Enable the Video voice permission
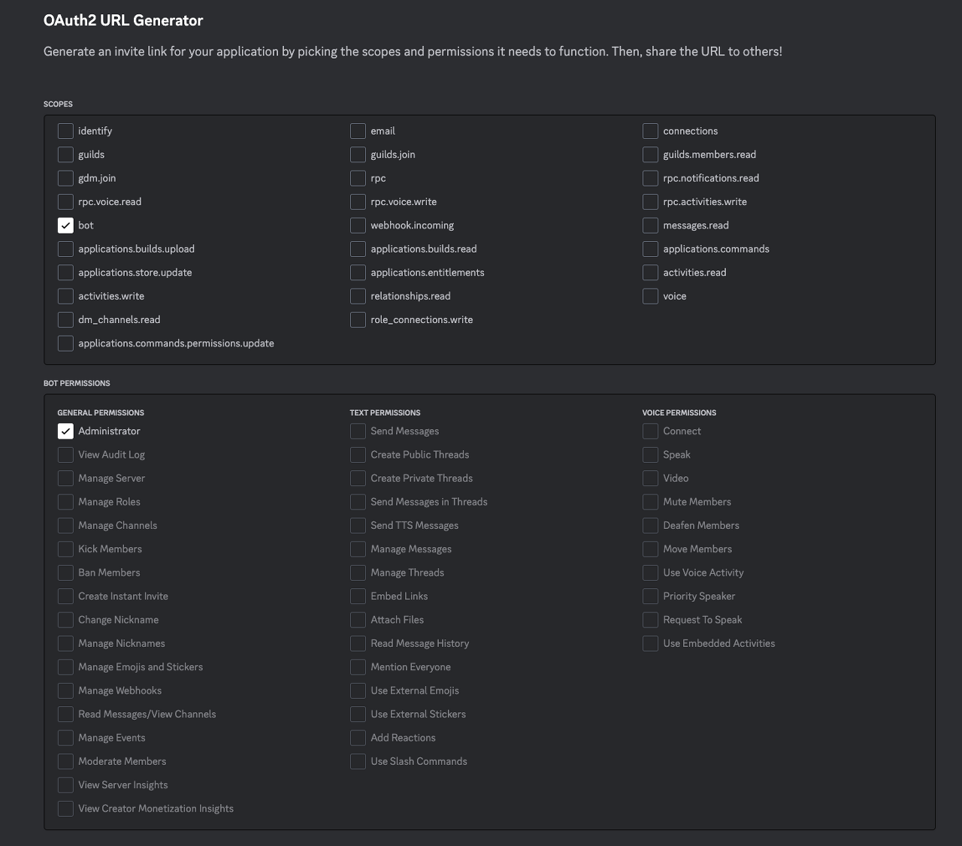This screenshot has width=962, height=846. coord(650,479)
